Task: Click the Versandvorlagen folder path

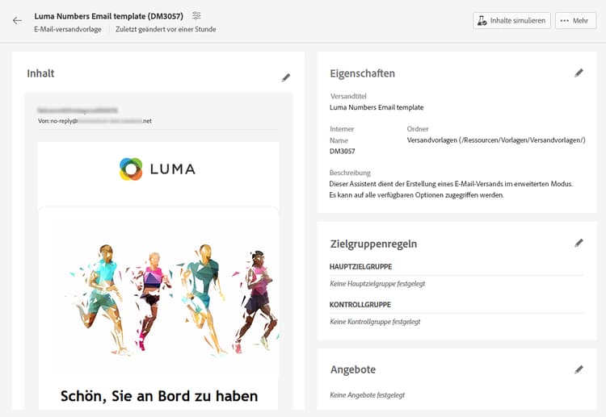Action: click(x=496, y=140)
